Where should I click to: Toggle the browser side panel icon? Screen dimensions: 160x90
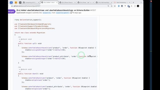point(135,6)
